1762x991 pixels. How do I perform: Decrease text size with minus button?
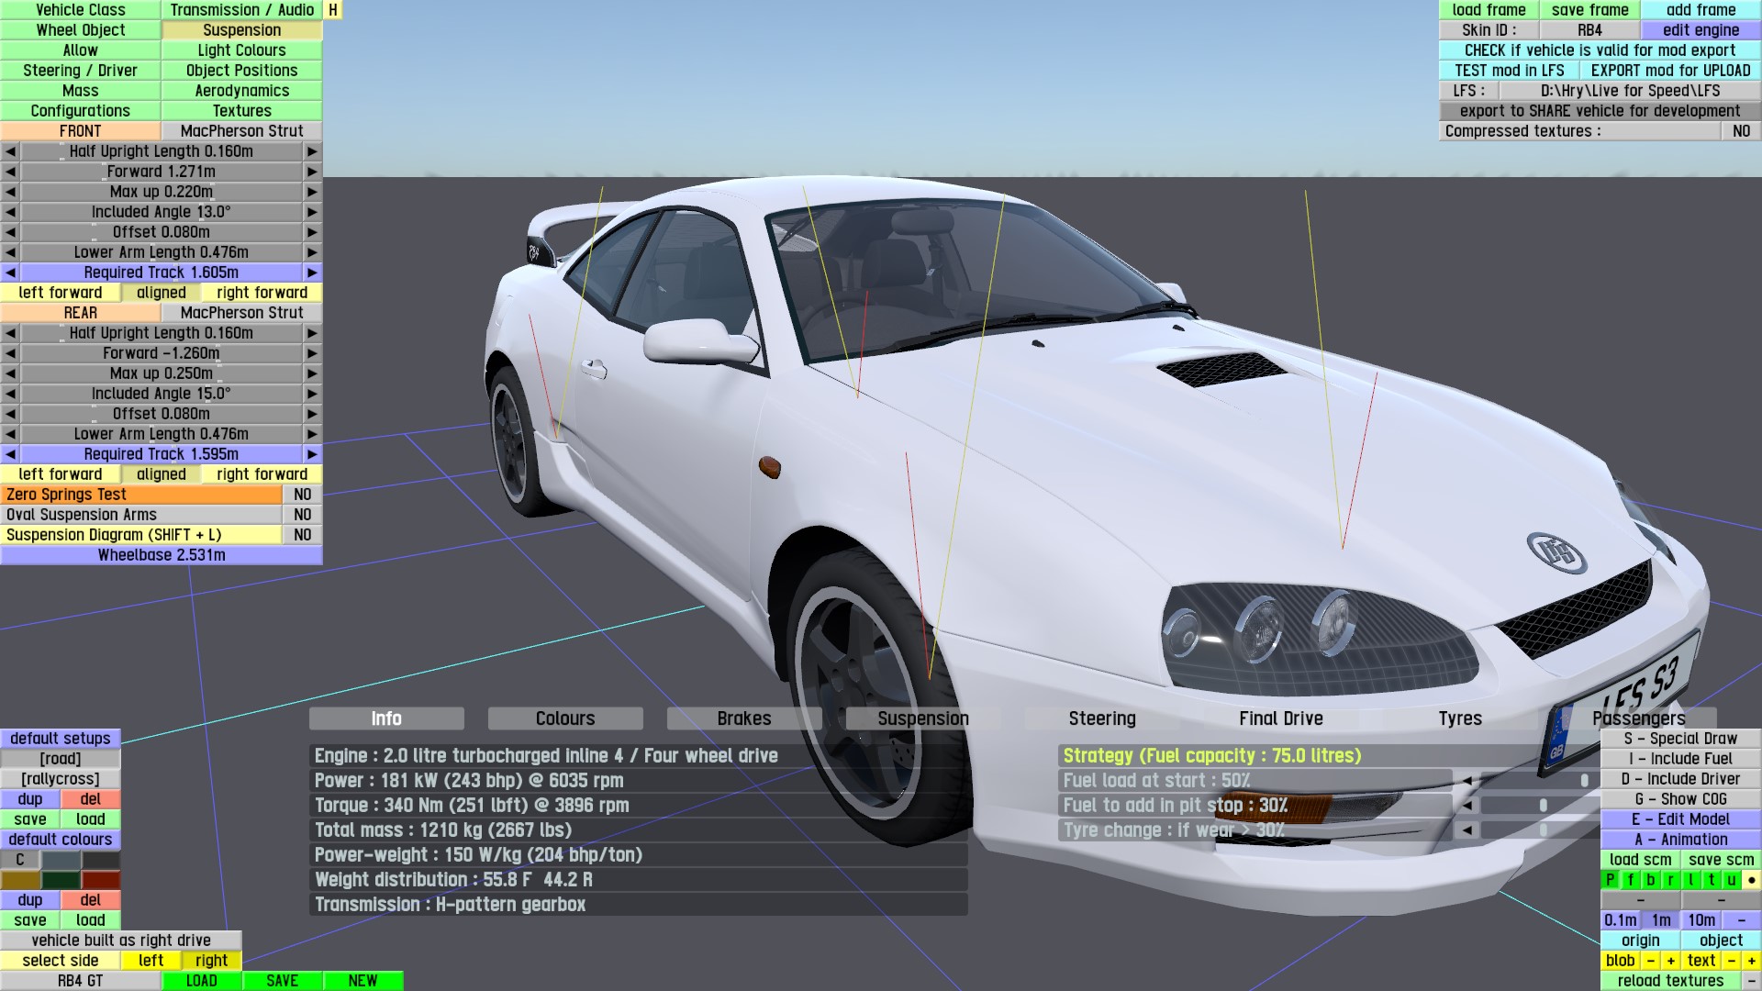pyautogui.click(x=1731, y=961)
